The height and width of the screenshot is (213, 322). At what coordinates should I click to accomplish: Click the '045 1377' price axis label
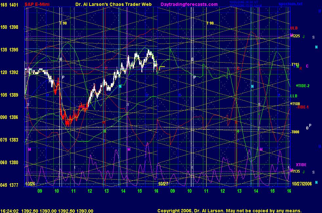point(9,185)
